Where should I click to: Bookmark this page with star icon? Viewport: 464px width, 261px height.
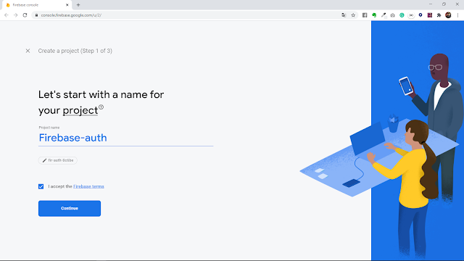[x=353, y=15]
